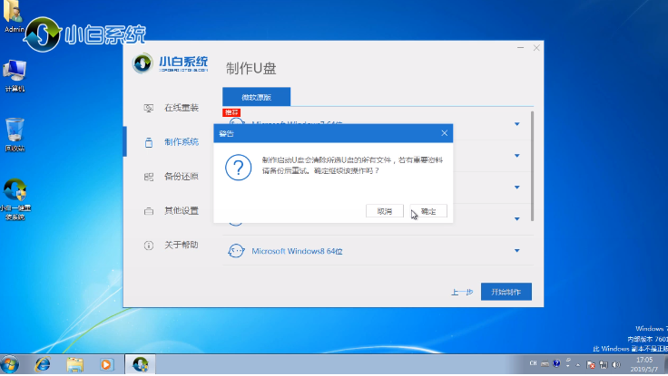668x376 pixels.
Task: Open the 小白一键重装系统 desktop shortcut
Action: tap(15, 193)
